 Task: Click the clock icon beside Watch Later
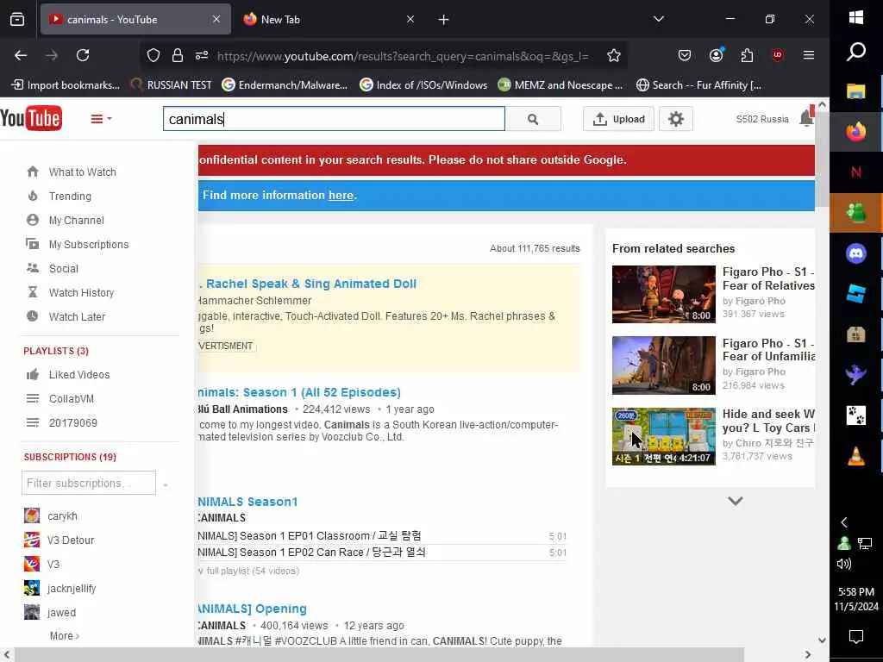(33, 315)
